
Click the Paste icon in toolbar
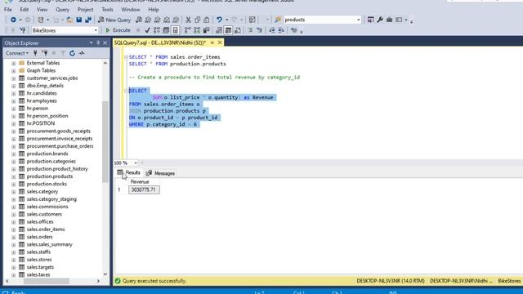point(207,20)
